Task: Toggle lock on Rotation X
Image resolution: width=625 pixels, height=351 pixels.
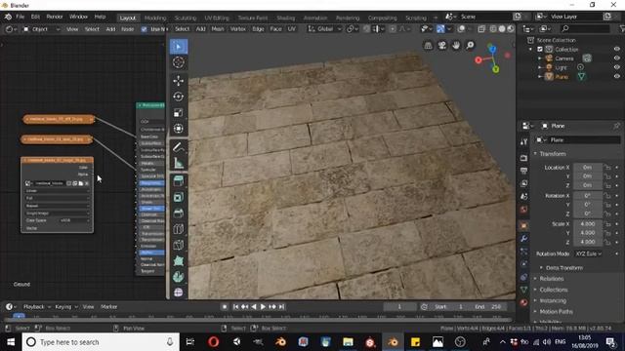Action: [607, 196]
